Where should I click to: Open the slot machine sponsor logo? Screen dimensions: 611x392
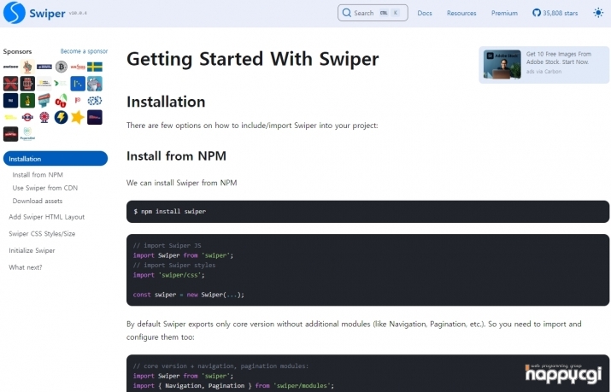[x=27, y=84]
